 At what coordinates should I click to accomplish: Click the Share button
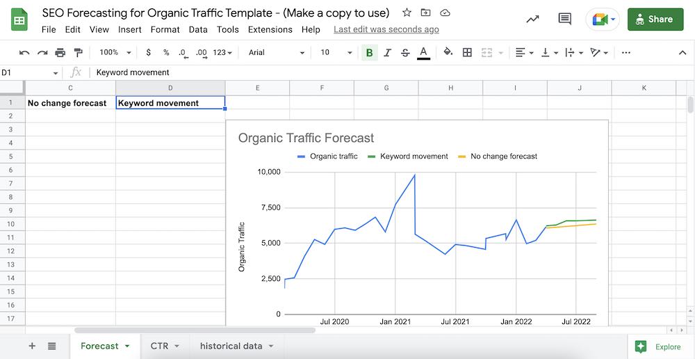tap(655, 19)
